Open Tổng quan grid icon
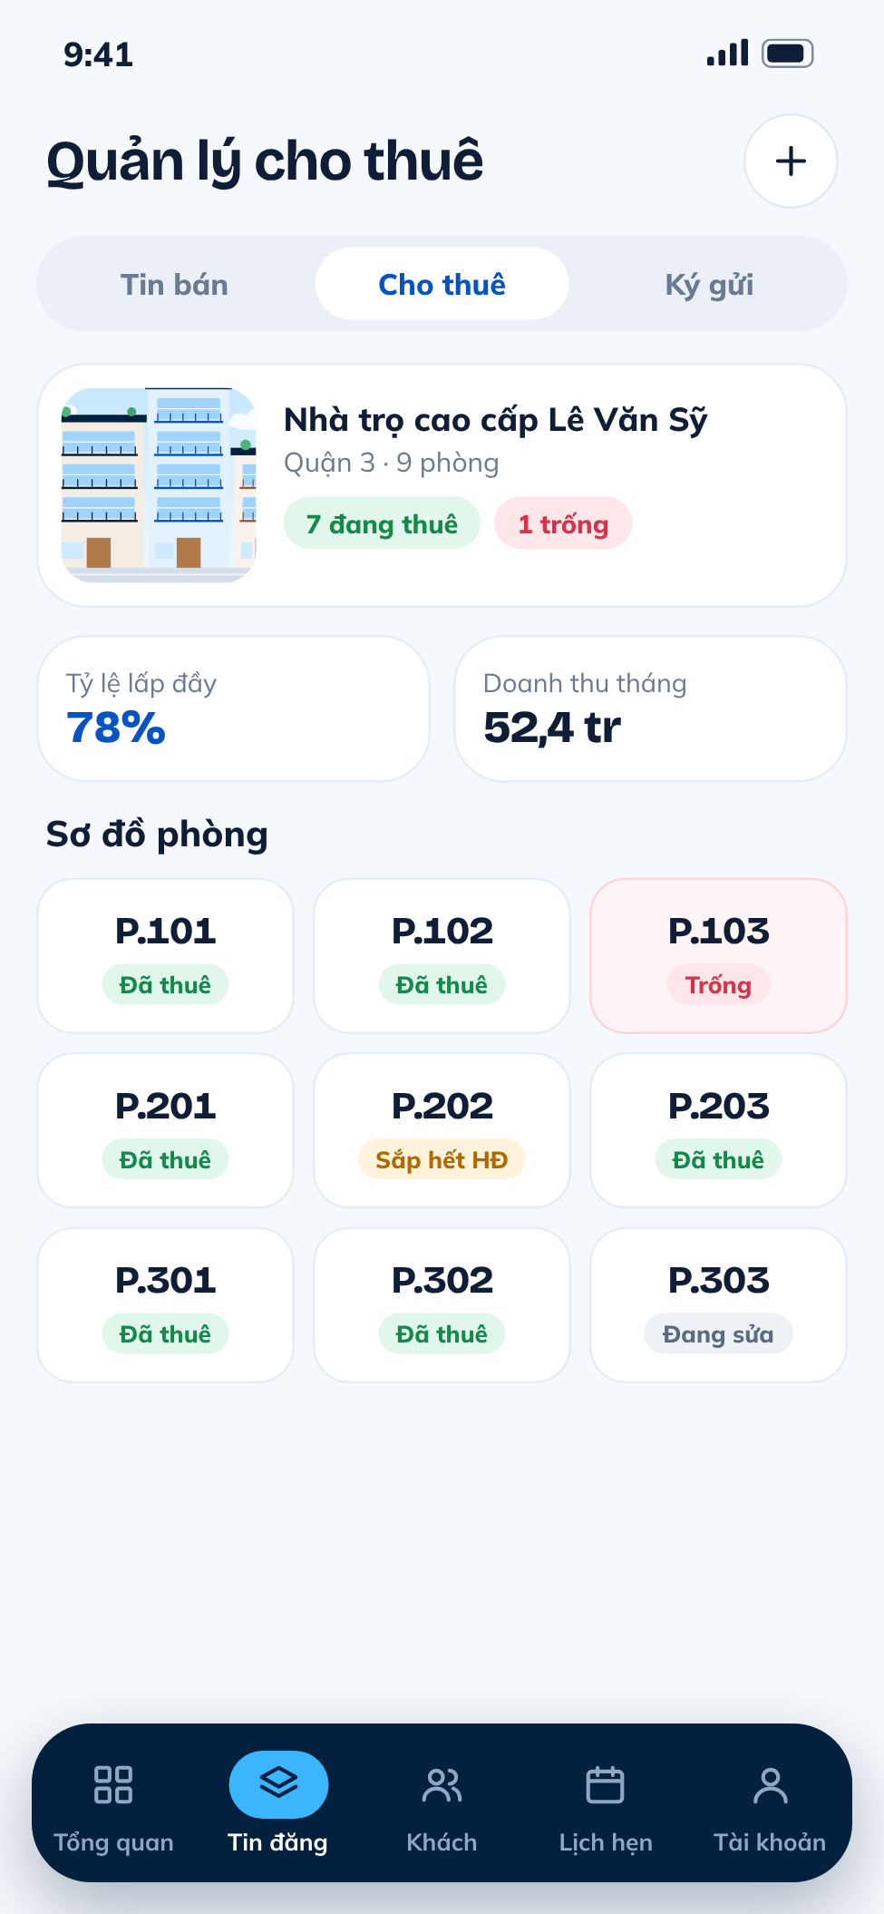 pos(113,1784)
